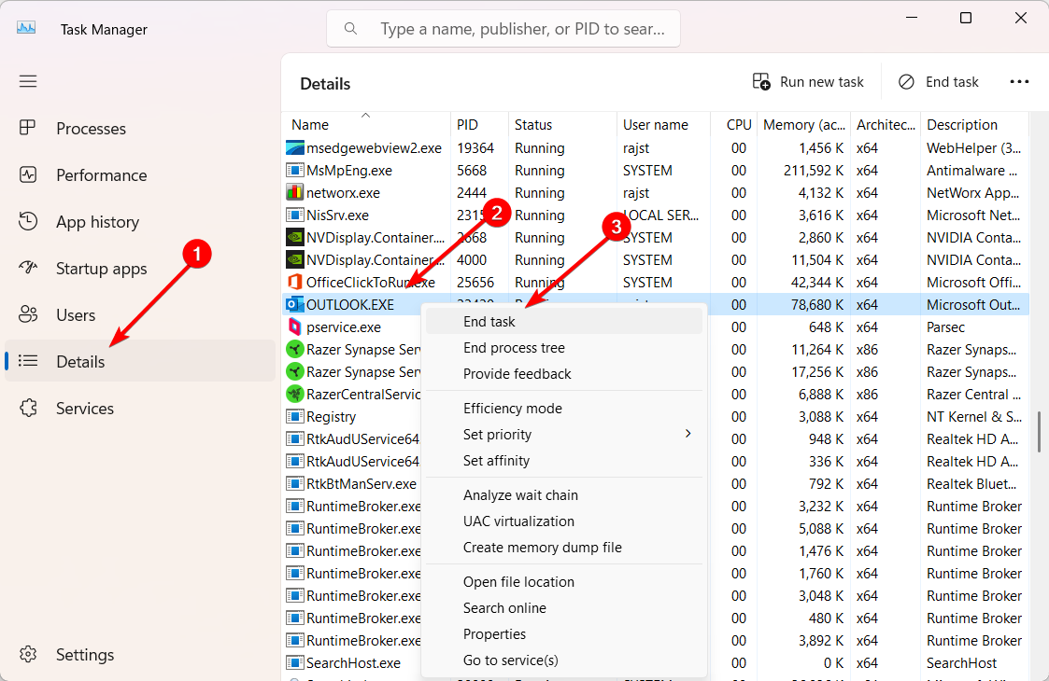The image size is (1049, 681).
Task: Click the App history clock icon
Action: tap(27, 221)
